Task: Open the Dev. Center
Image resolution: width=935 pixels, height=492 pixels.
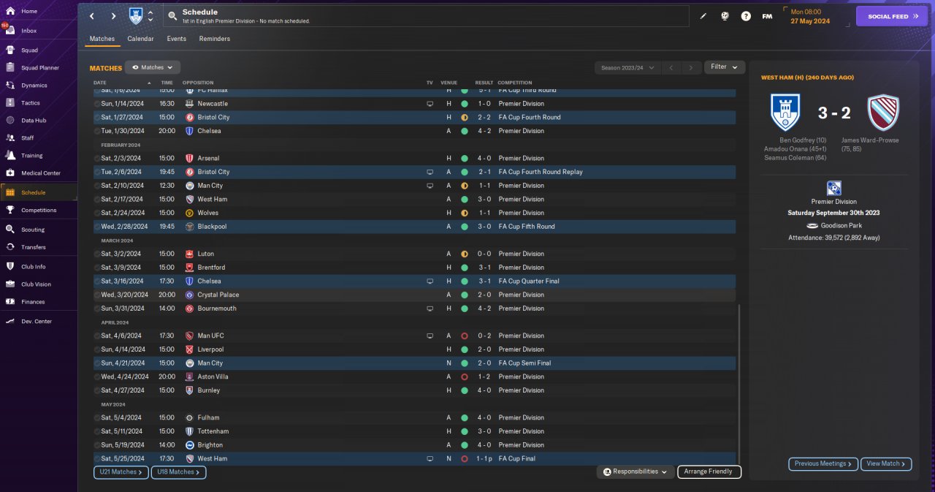Action: tap(37, 322)
